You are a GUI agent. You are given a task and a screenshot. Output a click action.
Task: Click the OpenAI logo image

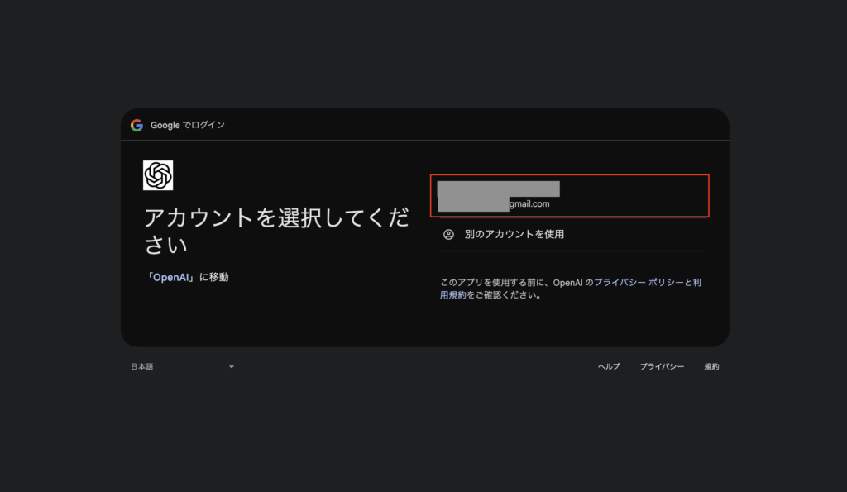(158, 175)
